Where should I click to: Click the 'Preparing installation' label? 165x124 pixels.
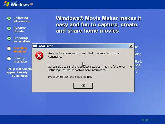(x=22, y=40)
